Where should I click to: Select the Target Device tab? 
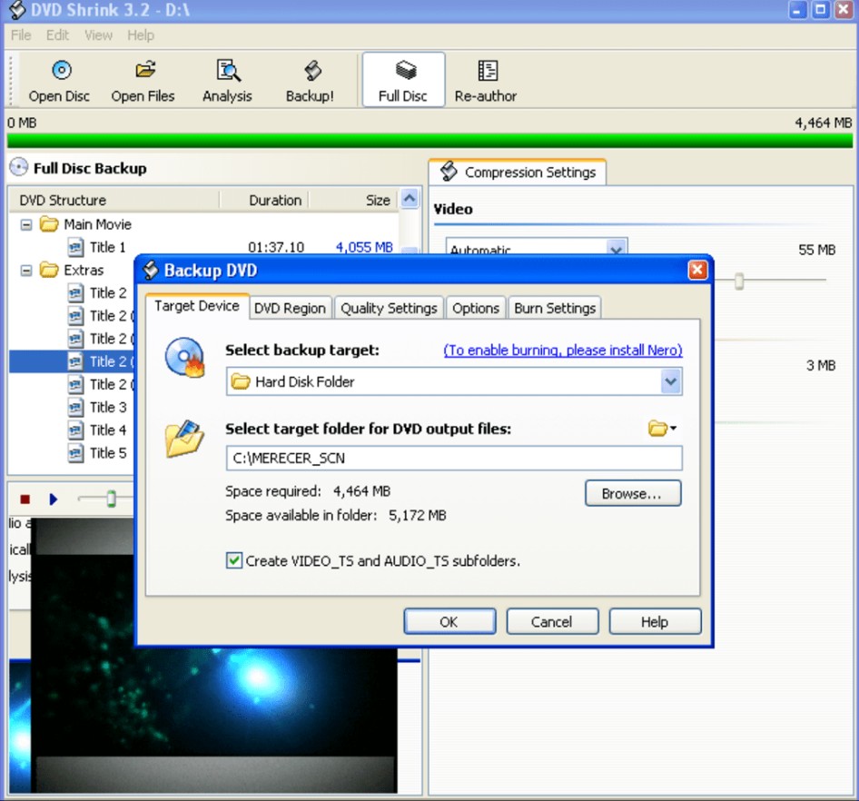click(197, 306)
